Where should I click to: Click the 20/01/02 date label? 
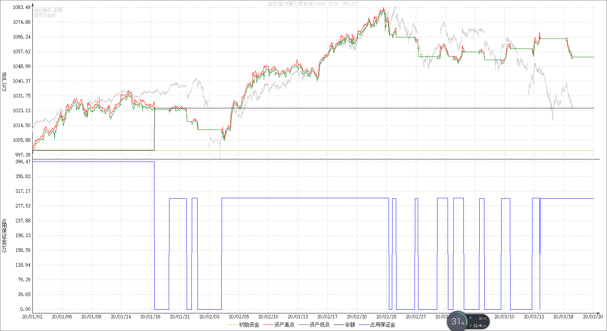(32, 317)
